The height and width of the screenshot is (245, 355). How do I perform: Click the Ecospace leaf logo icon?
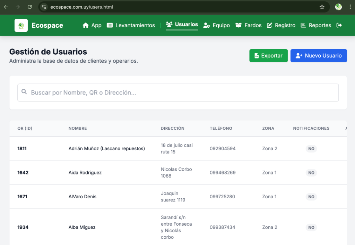click(x=21, y=25)
